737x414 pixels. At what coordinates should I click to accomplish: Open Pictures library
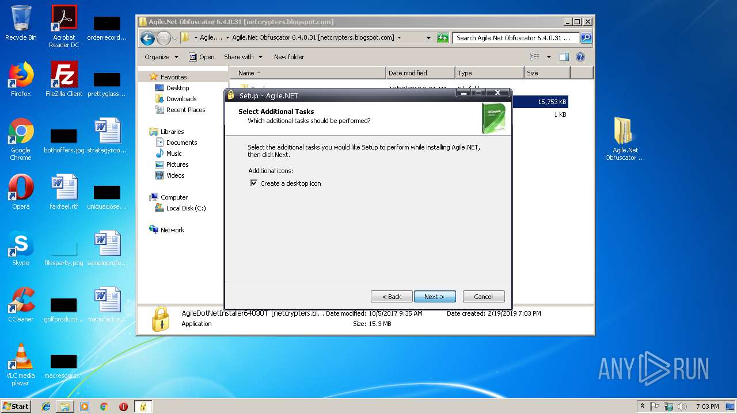pyautogui.click(x=177, y=164)
